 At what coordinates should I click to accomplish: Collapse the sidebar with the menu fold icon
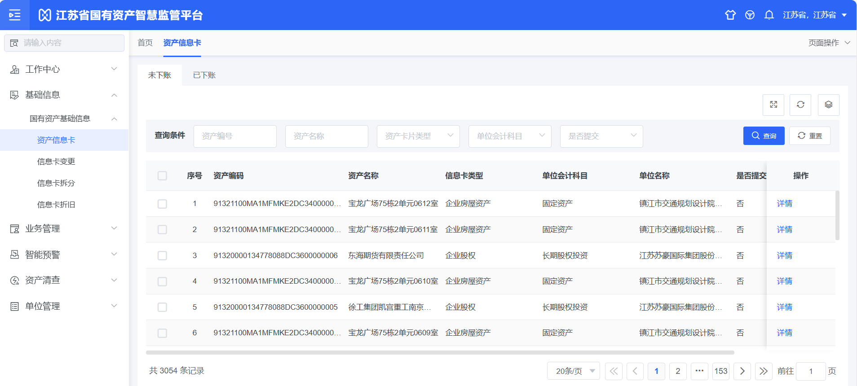15,15
